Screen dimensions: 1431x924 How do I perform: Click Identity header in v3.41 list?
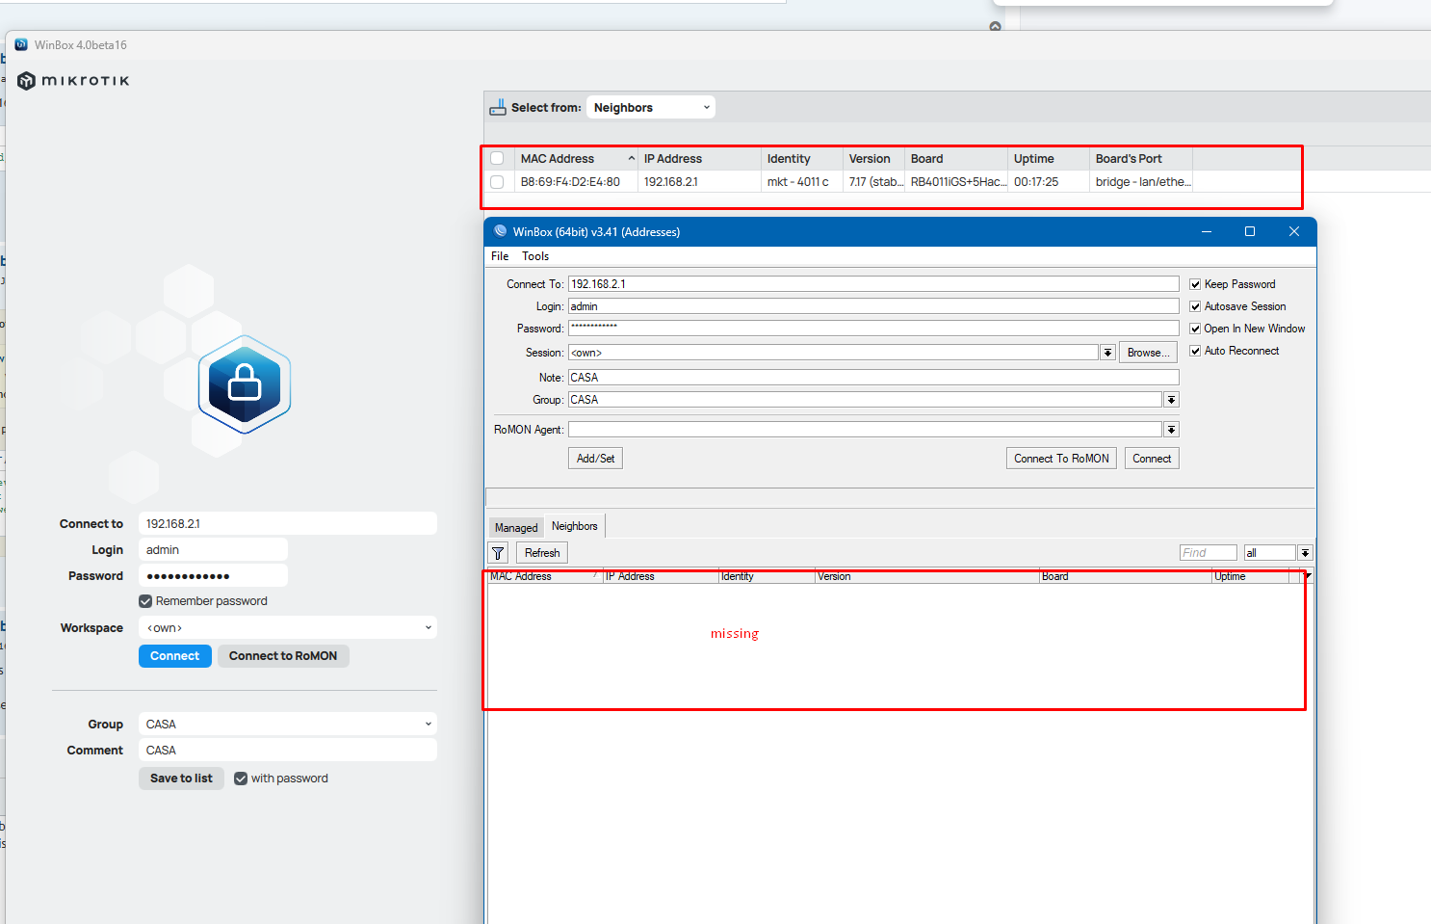click(x=768, y=576)
